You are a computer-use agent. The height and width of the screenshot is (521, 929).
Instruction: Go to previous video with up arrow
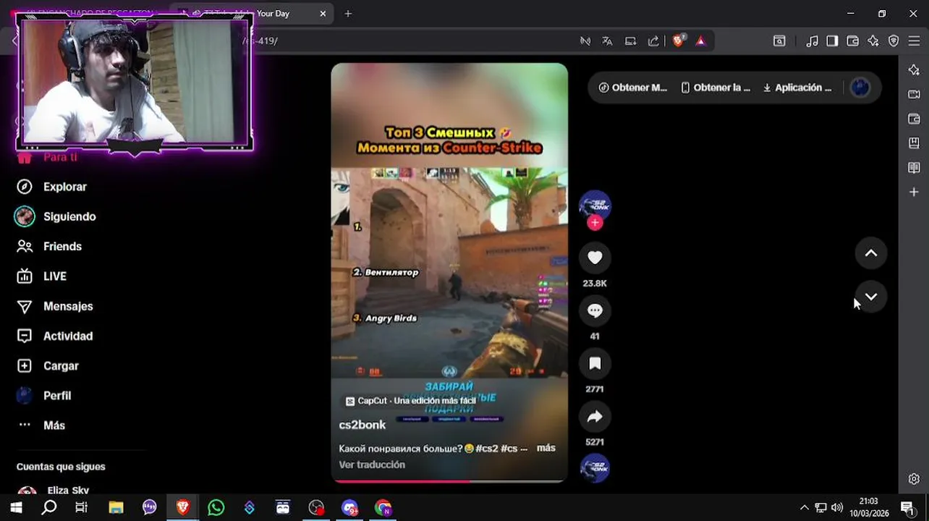point(871,253)
